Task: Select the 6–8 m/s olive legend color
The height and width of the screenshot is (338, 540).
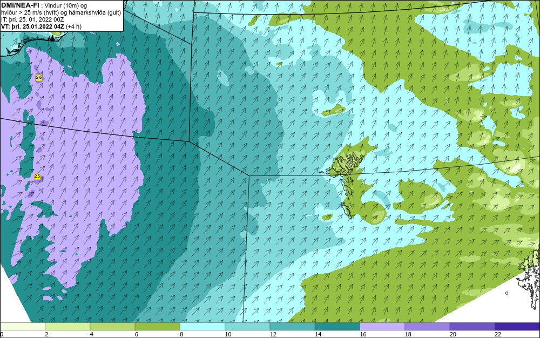Action: pos(158,327)
